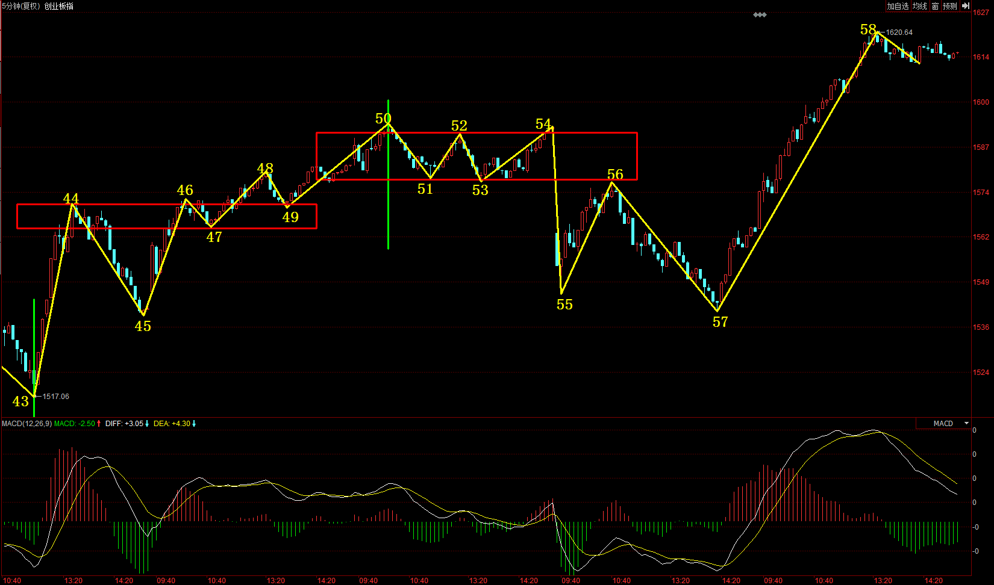
Task: Click the 5分钟(复权) period label
Action: pyautogui.click(x=21, y=6)
